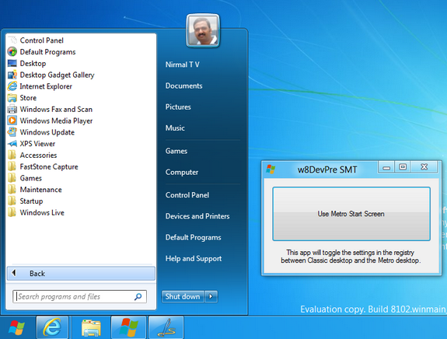This screenshot has width=447, height=339.
Task: Open Help and Support
Action: click(x=194, y=259)
